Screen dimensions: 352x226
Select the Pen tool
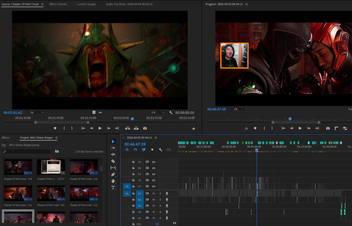tap(113, 174)
